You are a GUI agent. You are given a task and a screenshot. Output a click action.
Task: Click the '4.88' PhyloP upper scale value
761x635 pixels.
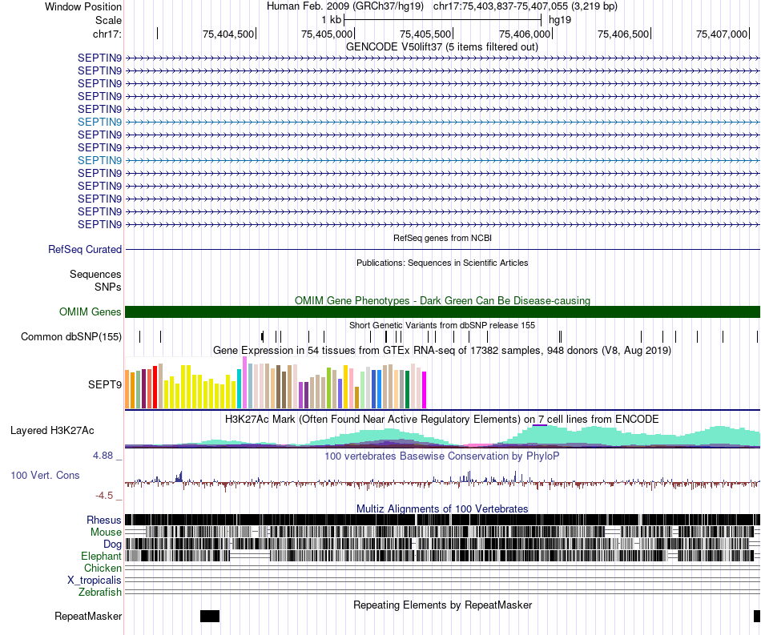pos(103,456)
